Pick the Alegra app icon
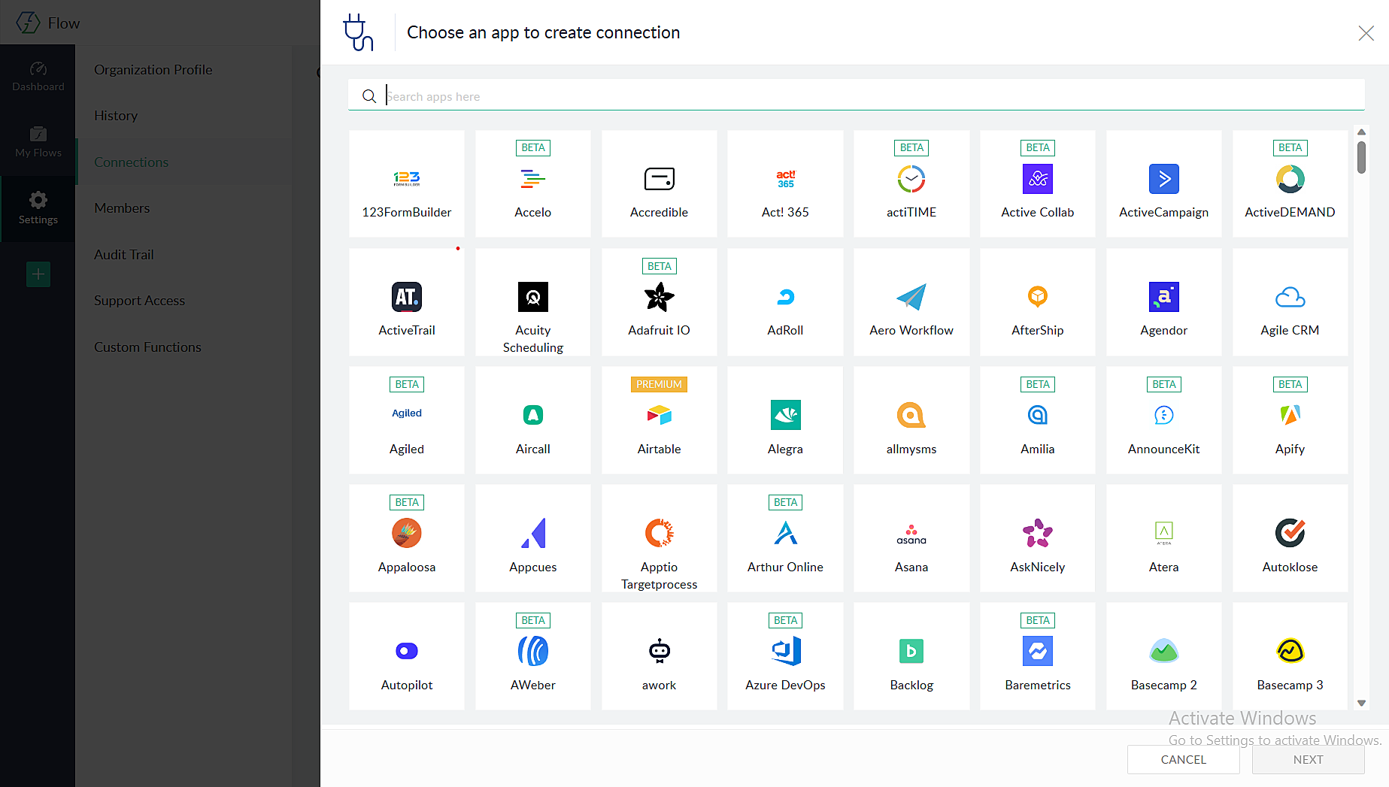Image resolution: width=1389 pixels, height=787 pixels. 785,415
